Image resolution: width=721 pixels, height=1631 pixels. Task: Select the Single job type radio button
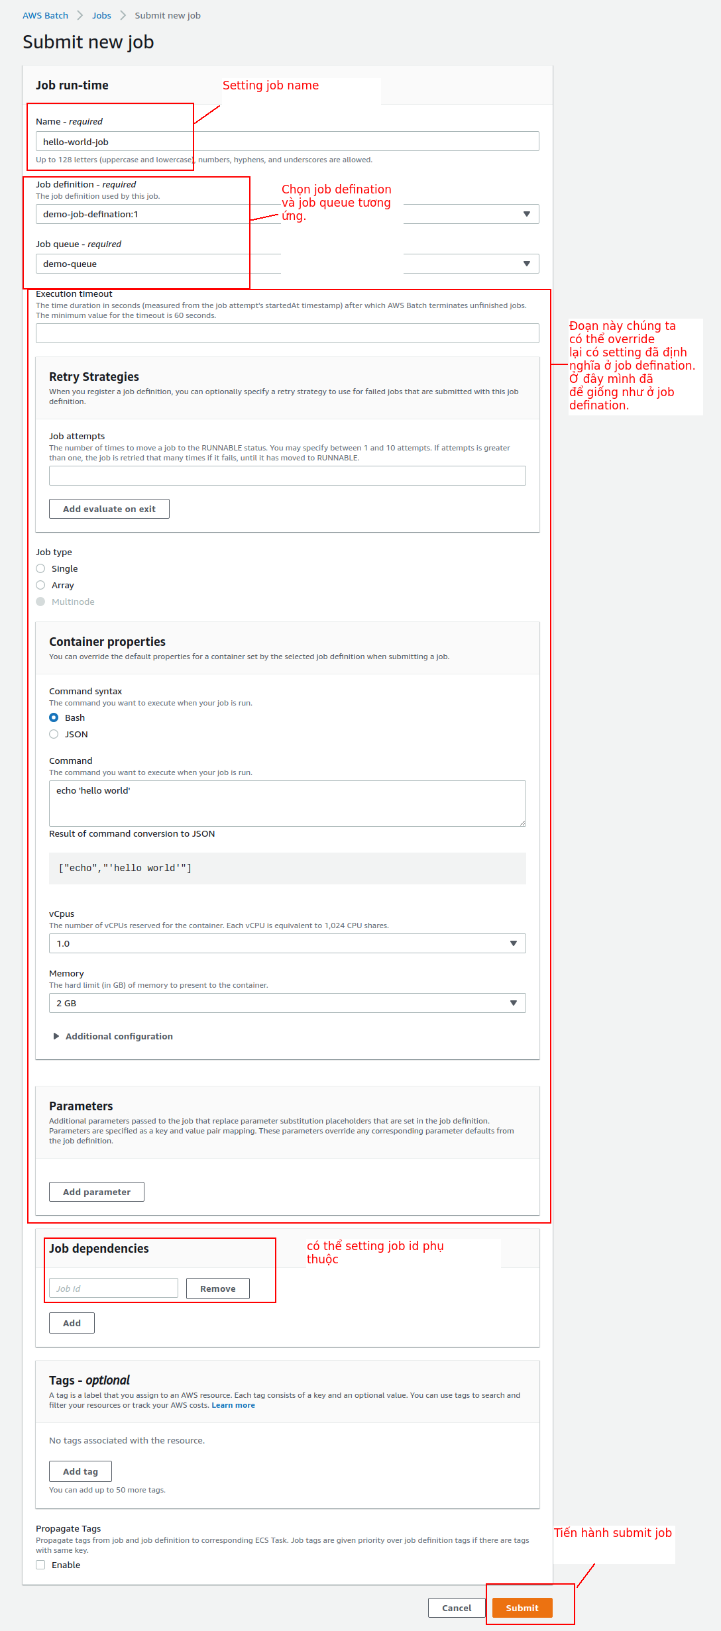click(41, 568)
